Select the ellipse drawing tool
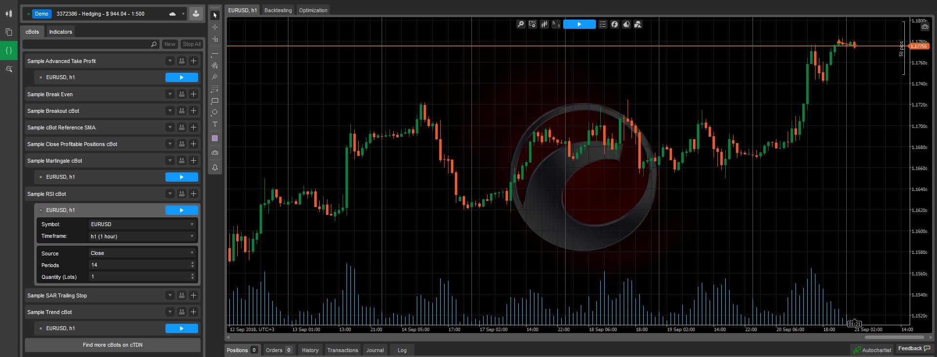This screenshot has width=937, height=357. (x=215, y=112)
